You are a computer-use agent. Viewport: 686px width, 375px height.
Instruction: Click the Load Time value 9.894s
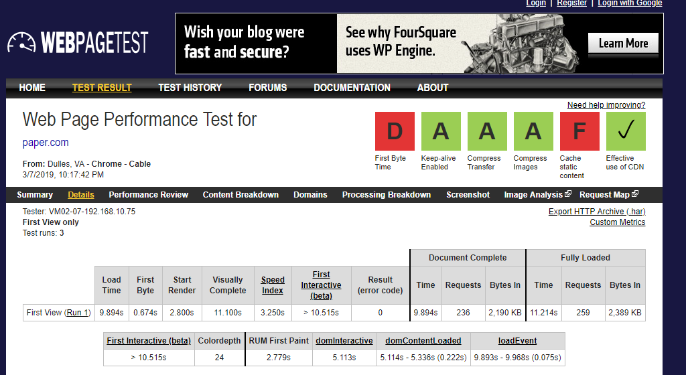(x=112, y=313)
